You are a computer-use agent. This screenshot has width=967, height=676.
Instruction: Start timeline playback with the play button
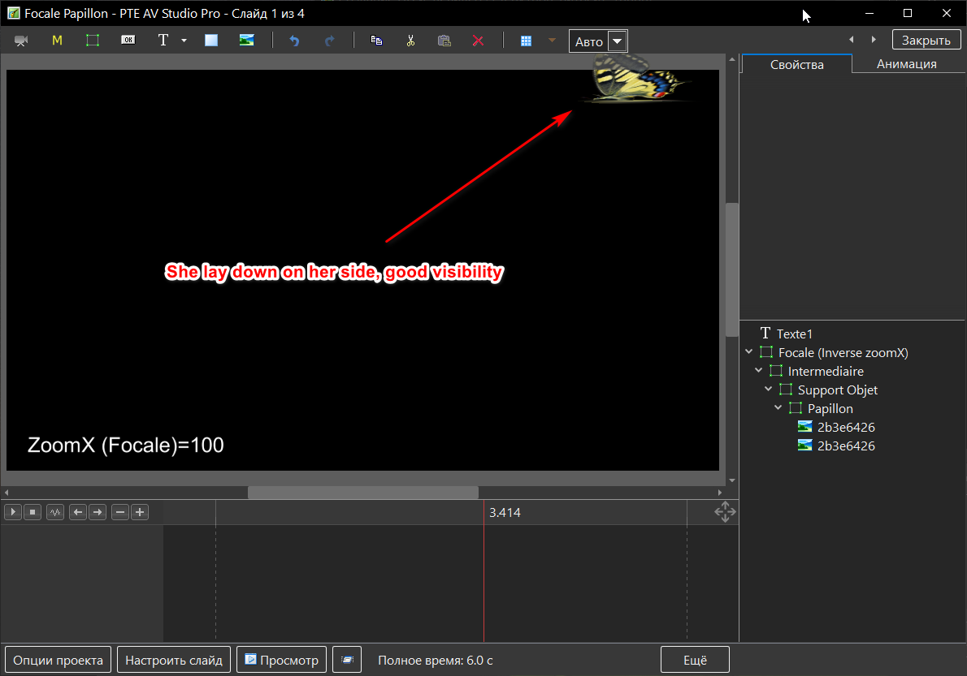pos(13,512)
